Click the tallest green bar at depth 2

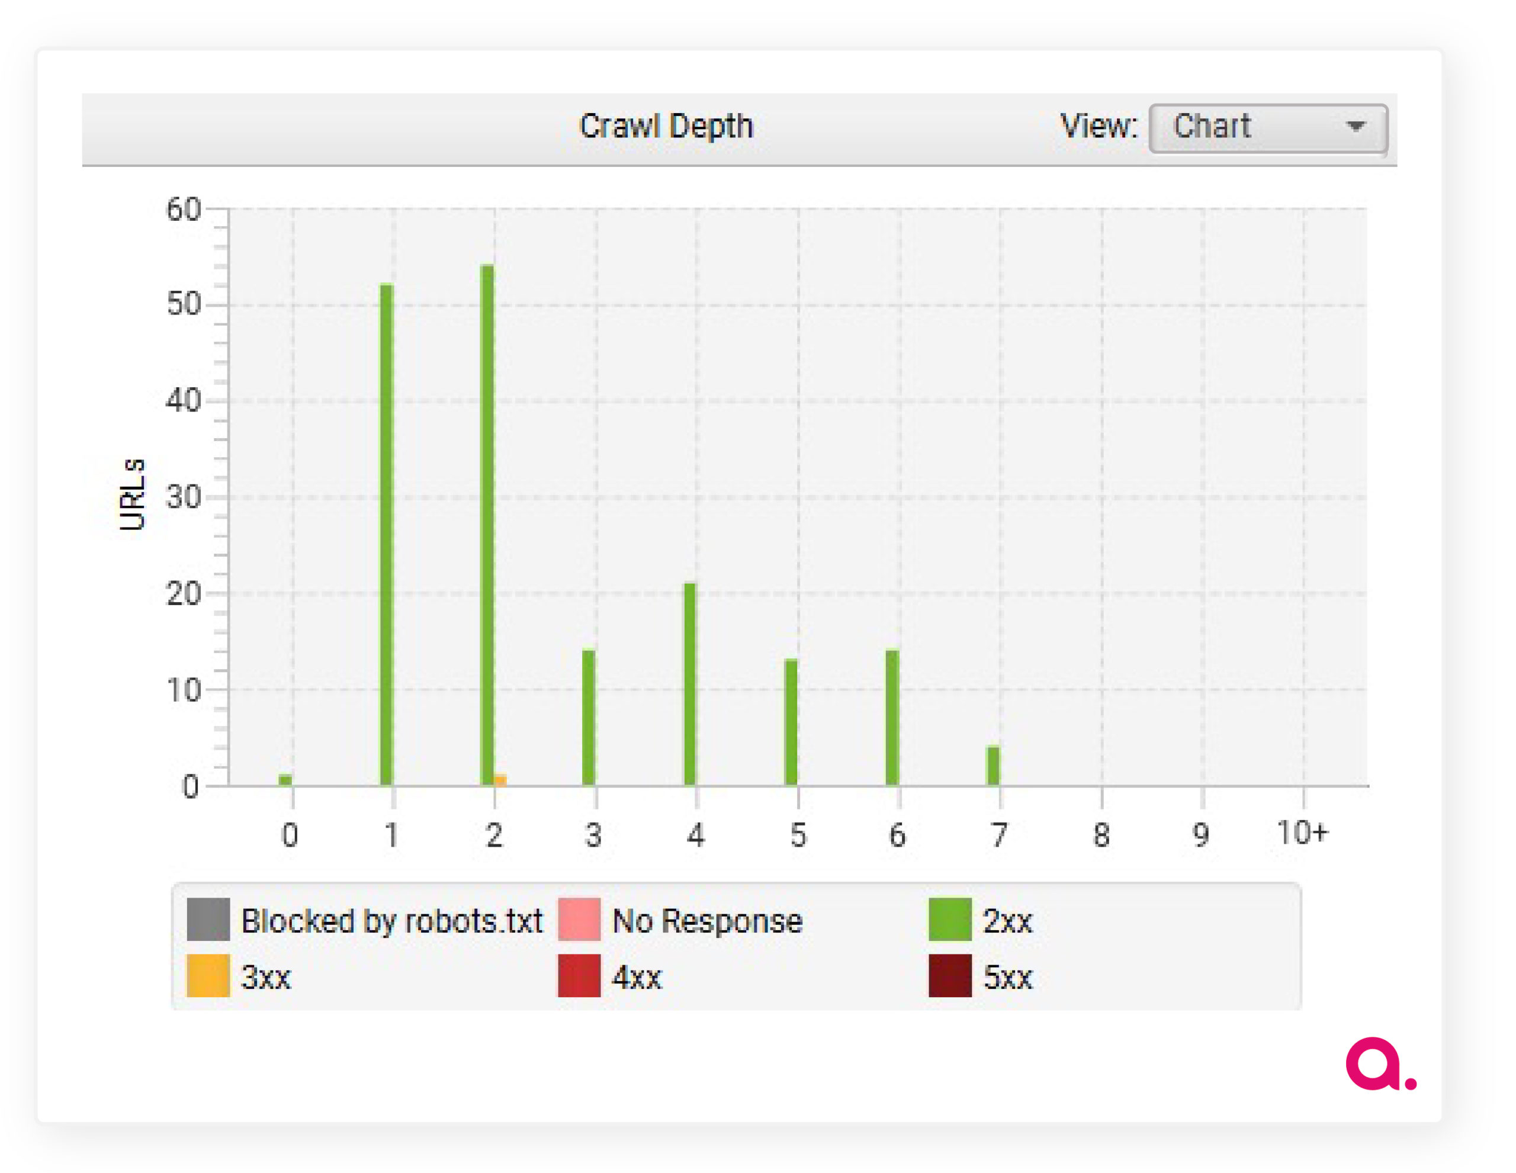coord(487,525)
